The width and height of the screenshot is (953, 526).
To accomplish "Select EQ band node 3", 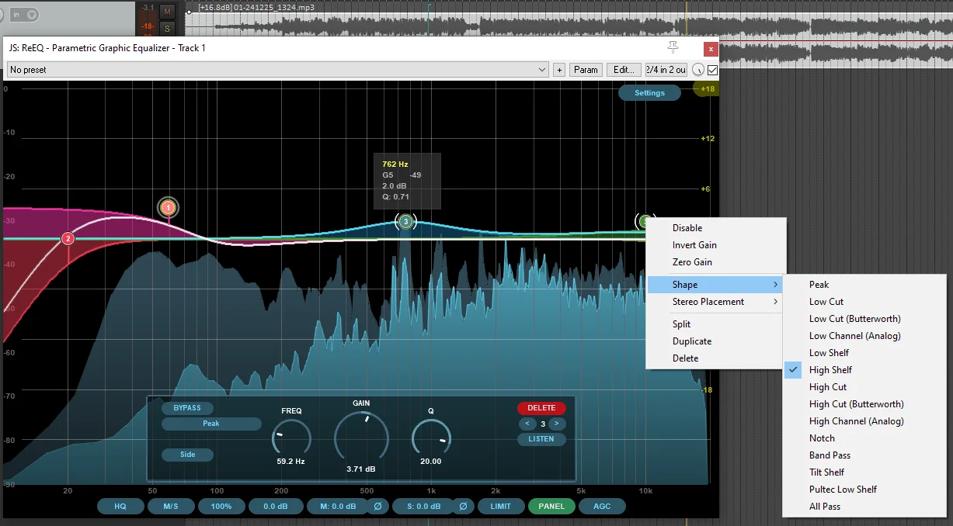I will 405,222.
